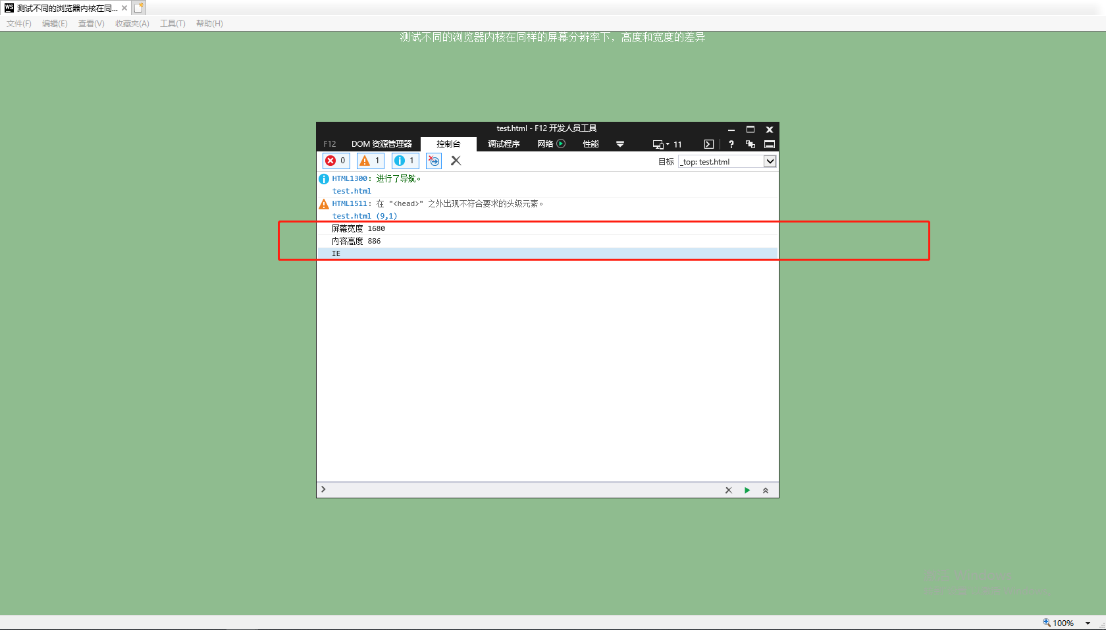Select the 控制台 tab
This screenshot has height=630, width=1106.
(x=448, y=144)
